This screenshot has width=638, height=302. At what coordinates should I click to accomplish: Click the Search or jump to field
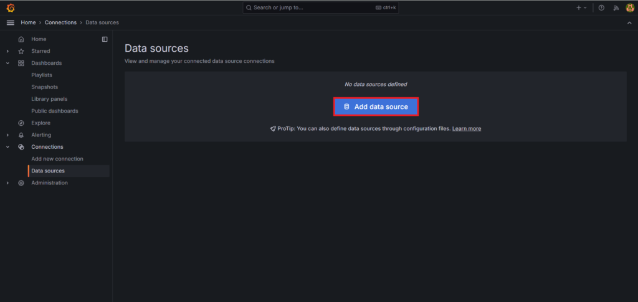point(321,7)
